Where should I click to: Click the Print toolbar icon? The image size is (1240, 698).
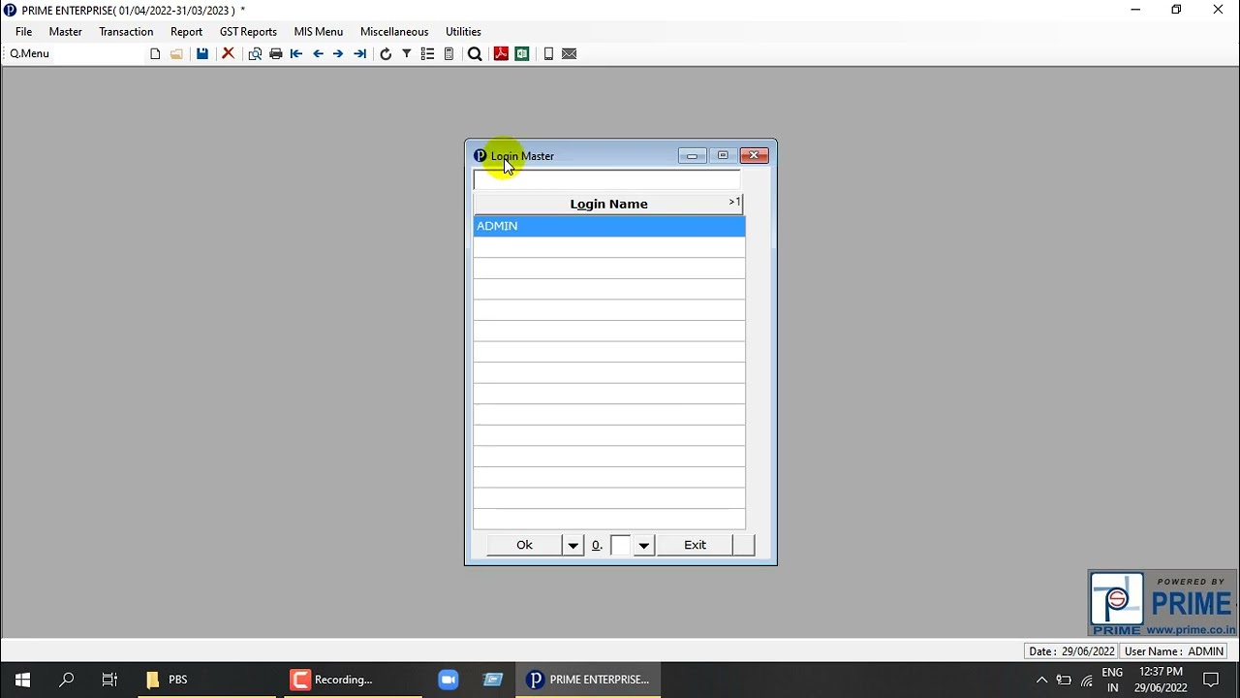276,54
